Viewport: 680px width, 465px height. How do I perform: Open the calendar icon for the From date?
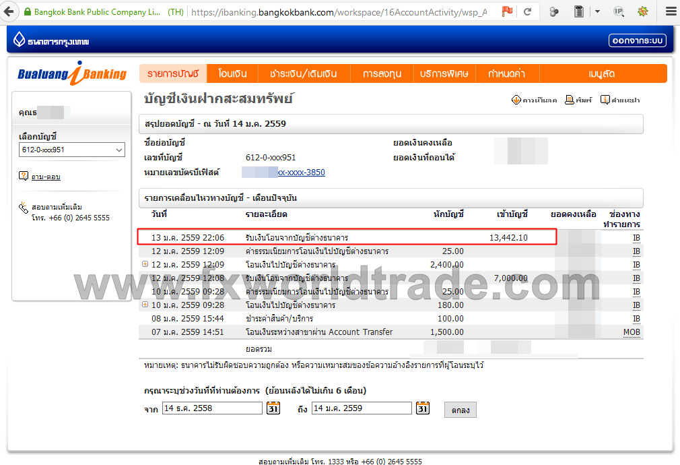(x=273, y=408)
